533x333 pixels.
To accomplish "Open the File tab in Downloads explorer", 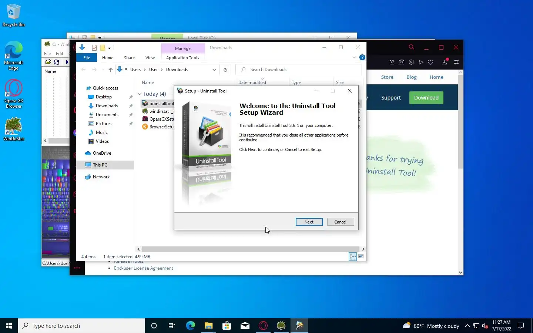I will tap(87, 58).
